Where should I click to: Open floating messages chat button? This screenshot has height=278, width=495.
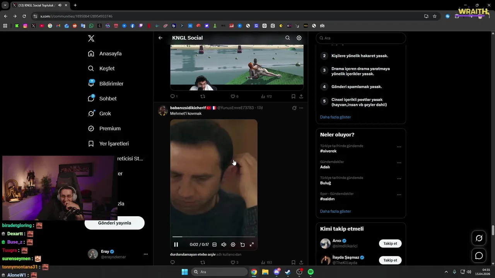pos(479,256)
